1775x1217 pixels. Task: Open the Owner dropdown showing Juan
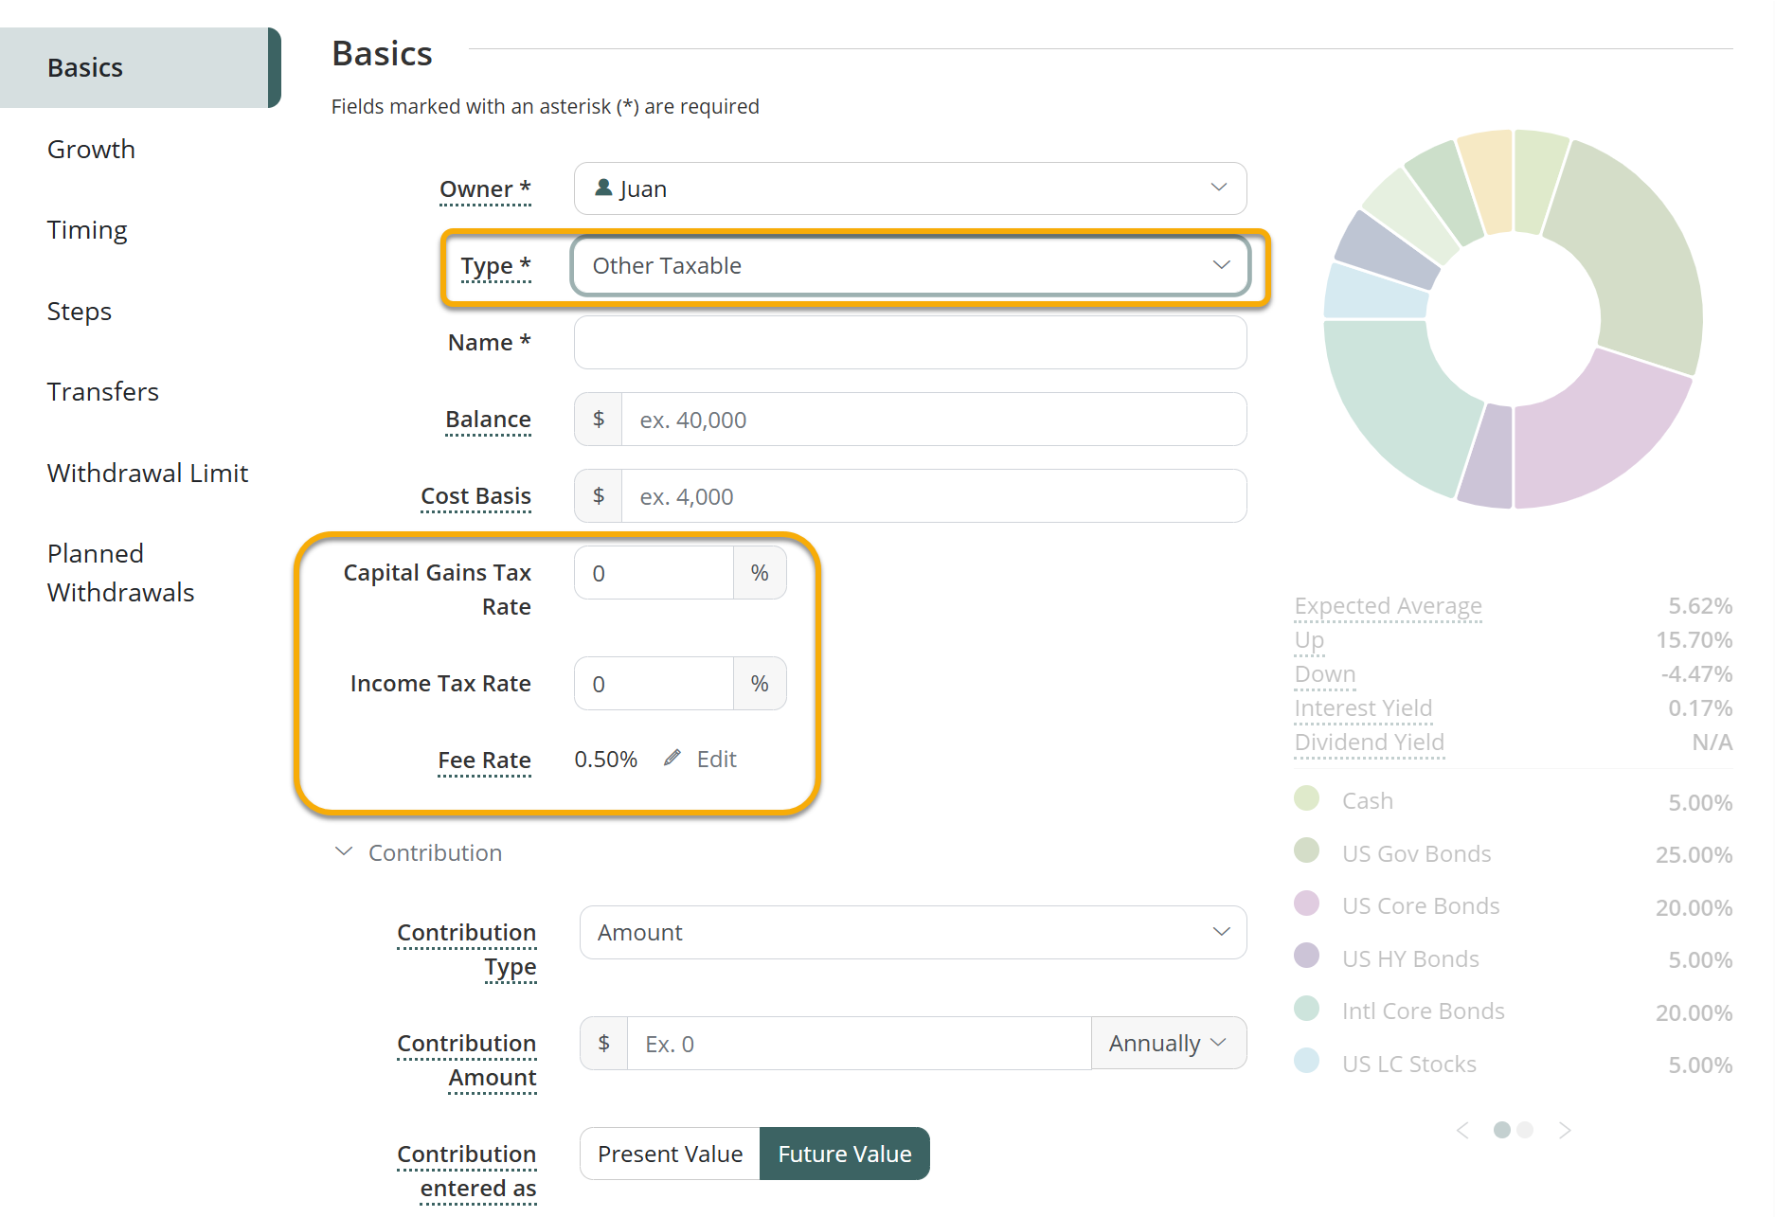click(909, 188)
